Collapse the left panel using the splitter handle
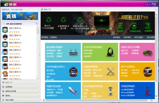 (40, 55)
